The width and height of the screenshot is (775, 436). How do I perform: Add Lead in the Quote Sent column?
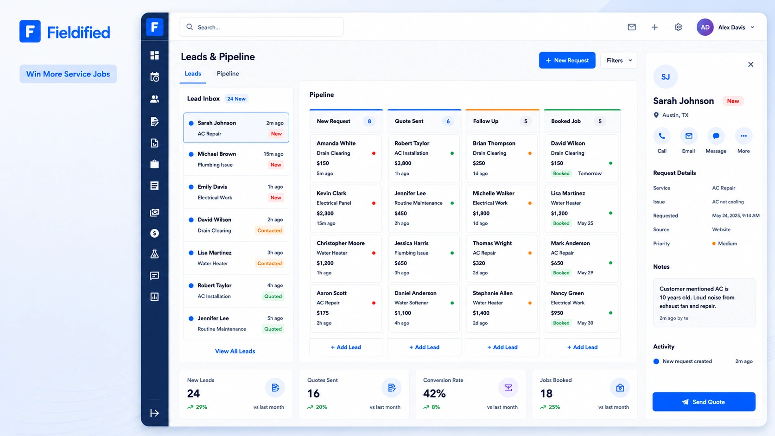coord(424,347)
